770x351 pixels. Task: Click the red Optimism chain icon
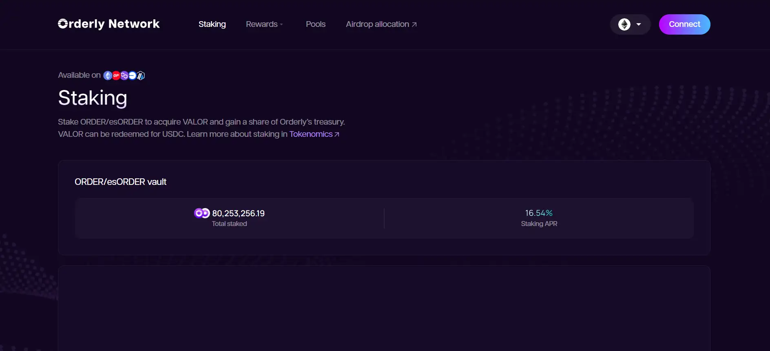click(x=116, y=76)
